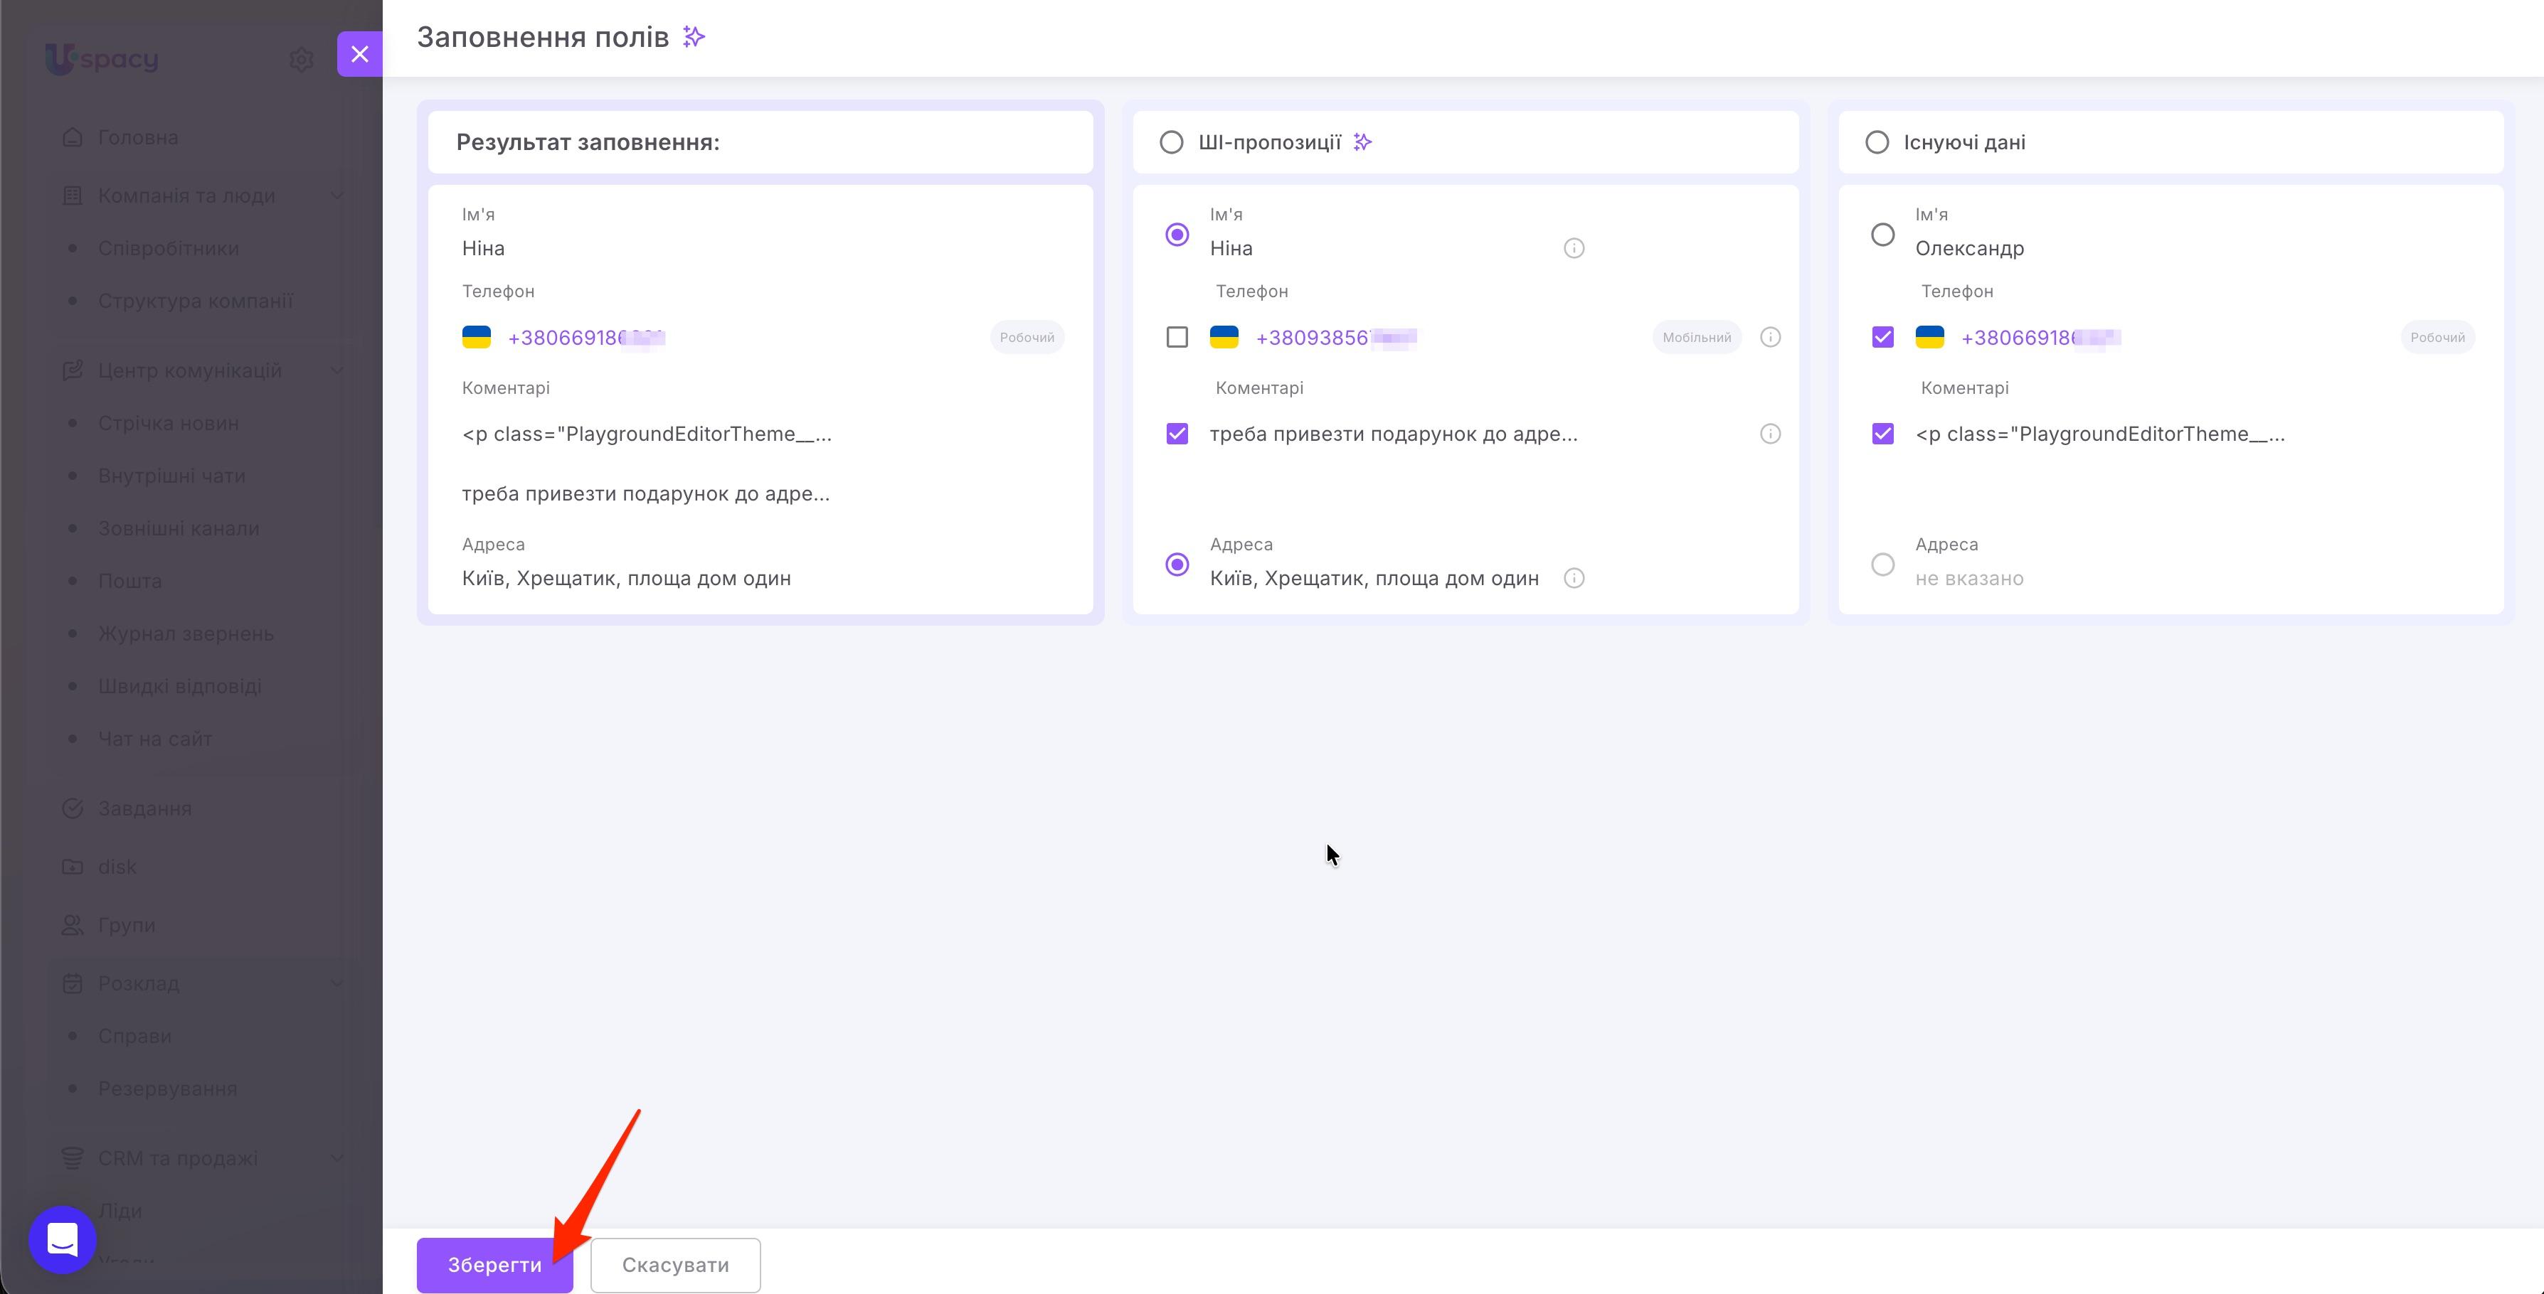Click the Мобільний phone type tag
Viewport: 2544px width, 1294px height.
1697,338
